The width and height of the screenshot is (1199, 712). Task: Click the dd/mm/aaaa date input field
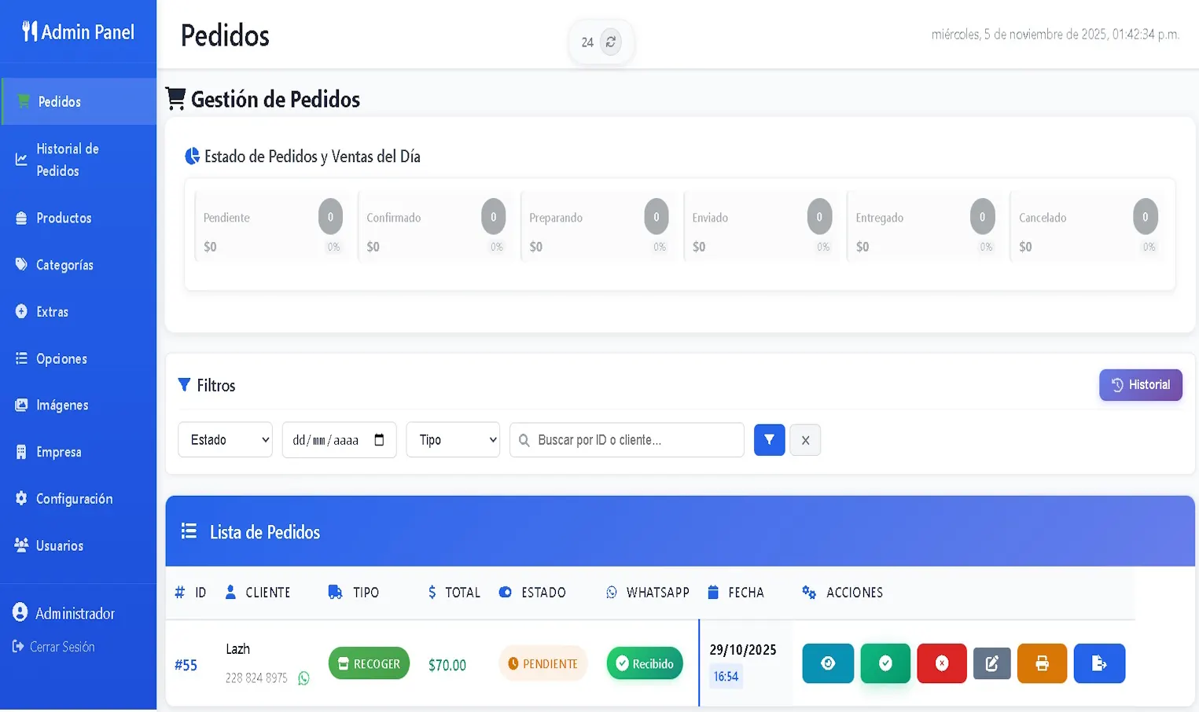coord(339,440)
